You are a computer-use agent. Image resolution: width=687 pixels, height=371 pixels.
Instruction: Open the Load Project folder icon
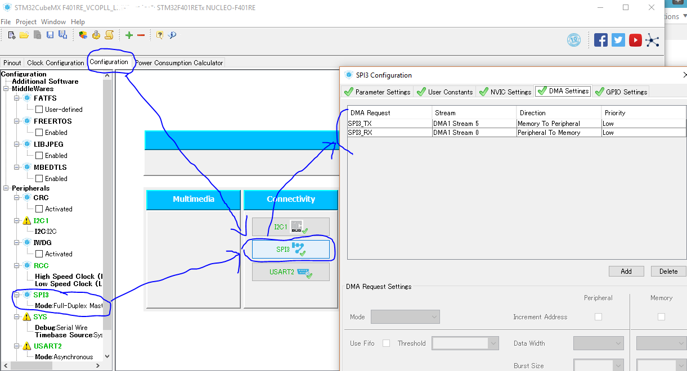24,35
